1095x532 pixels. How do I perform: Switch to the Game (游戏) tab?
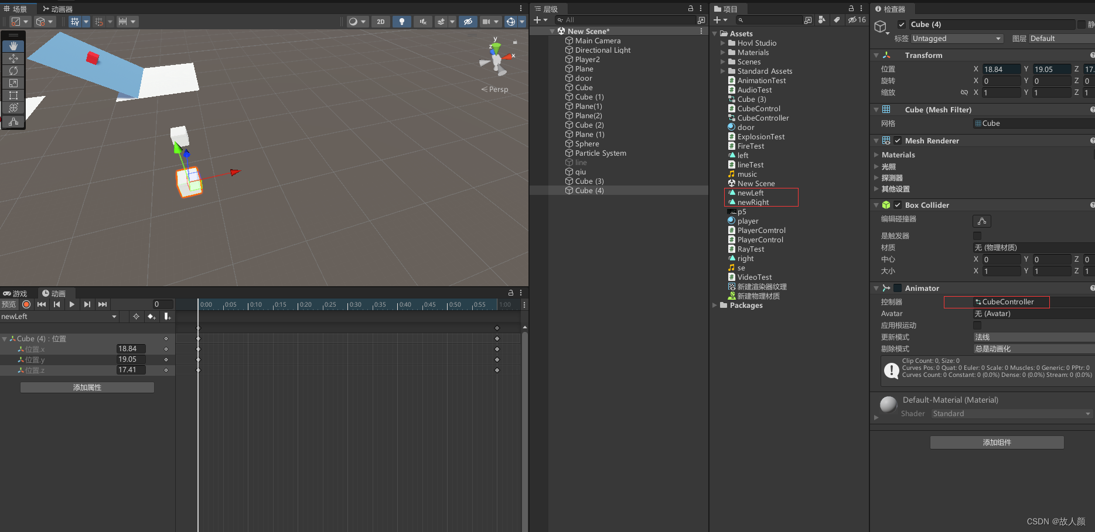click(x=15, y=293)
